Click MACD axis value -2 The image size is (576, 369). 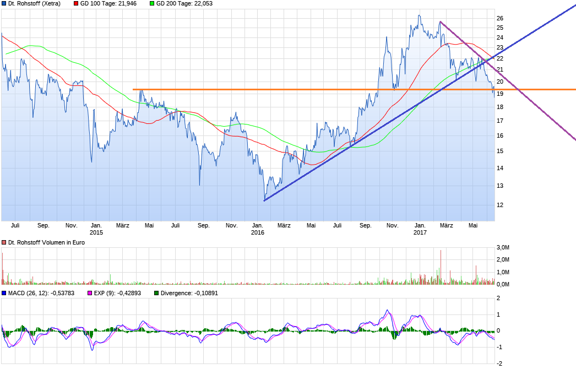tap(499, 364)
